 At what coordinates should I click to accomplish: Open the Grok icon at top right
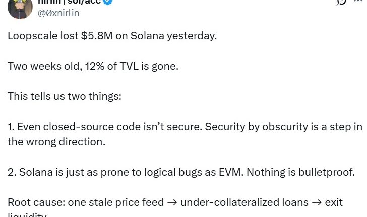coord(341,2)
